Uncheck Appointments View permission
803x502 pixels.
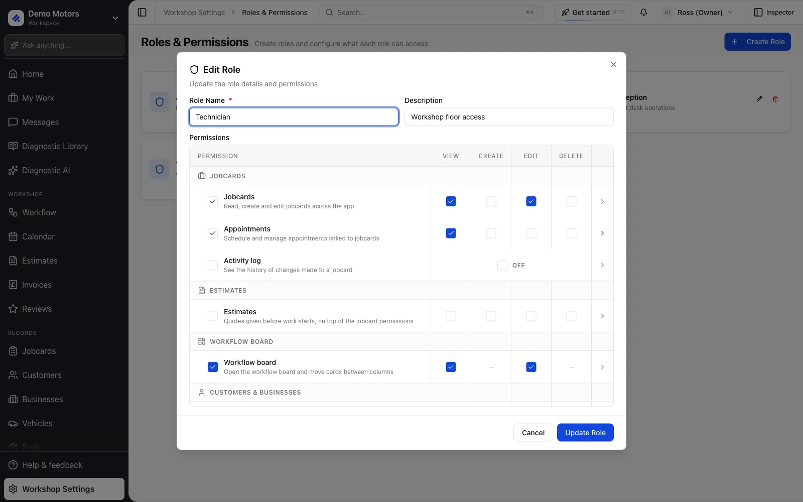451,233
